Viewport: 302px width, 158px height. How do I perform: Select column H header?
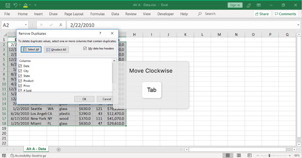pyautogui.click(x=134, y=35)
